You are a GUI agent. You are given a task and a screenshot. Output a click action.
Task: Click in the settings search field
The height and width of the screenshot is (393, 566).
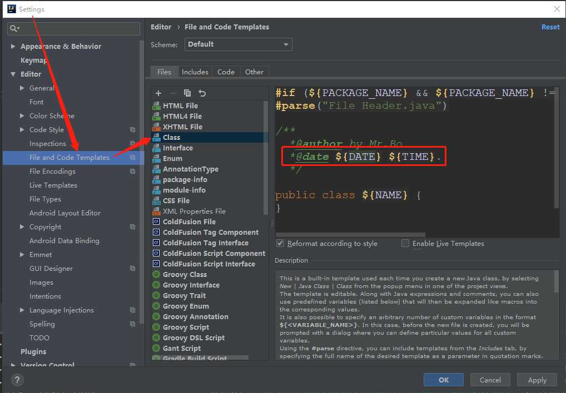[x=73, y=28]
